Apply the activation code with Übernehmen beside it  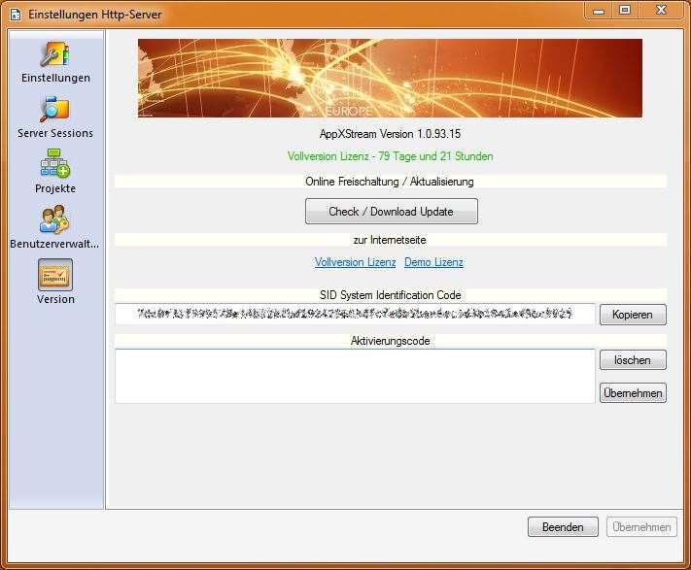pos(633,393)
